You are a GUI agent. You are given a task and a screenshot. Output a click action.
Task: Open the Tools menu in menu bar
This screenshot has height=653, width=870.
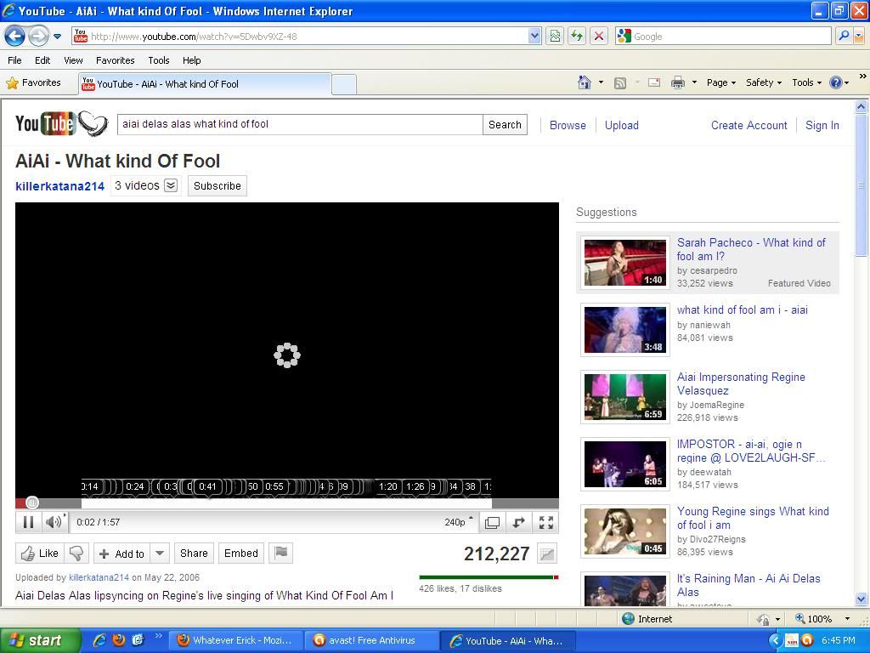click(159, 60)
